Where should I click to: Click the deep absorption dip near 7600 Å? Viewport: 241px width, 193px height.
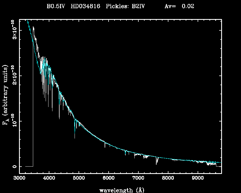point(156,162)
